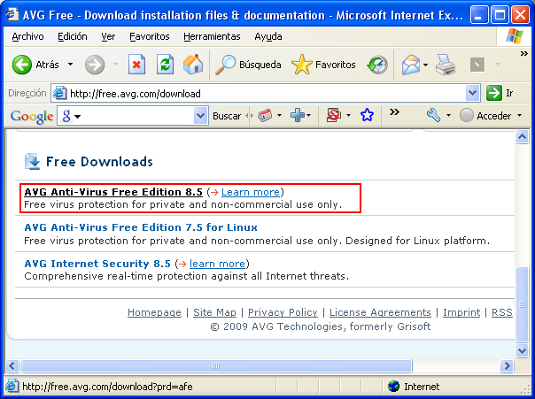Refresh the page with the green arrows icon
This screenshot has width=535, height=399.
coord(165,65)
